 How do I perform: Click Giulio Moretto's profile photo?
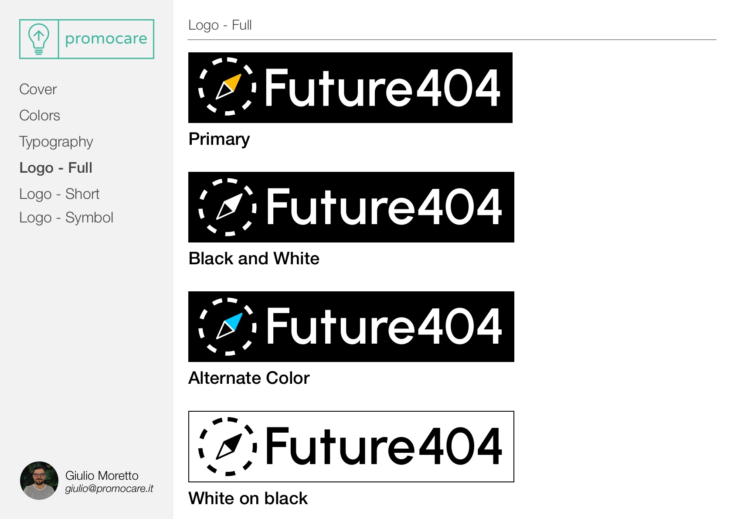coord(39,481)
